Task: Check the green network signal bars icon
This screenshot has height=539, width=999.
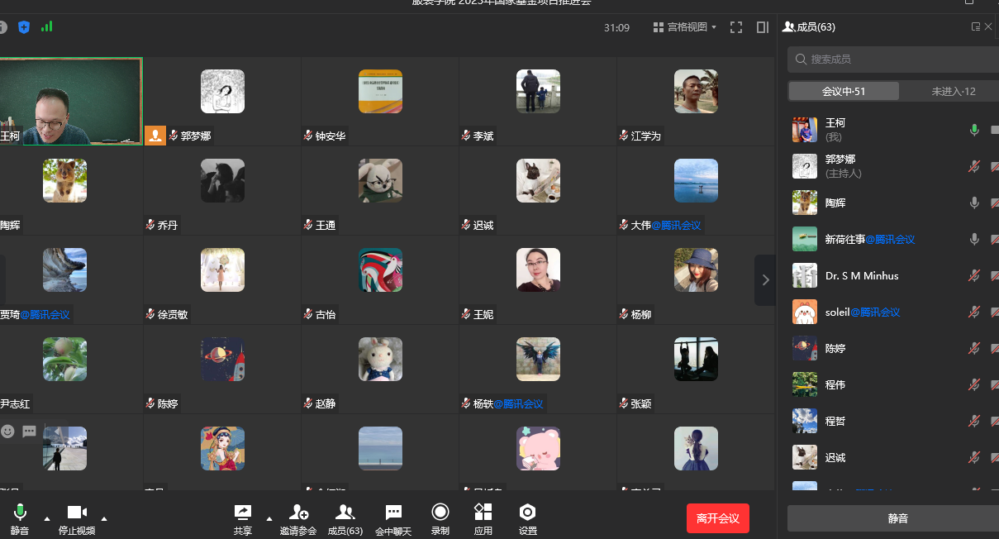Action: point(47,26)
